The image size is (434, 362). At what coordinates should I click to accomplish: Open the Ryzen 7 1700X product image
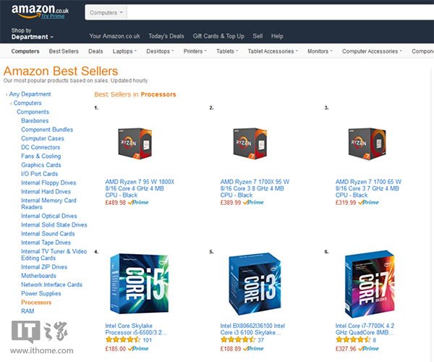click(250, 143)
